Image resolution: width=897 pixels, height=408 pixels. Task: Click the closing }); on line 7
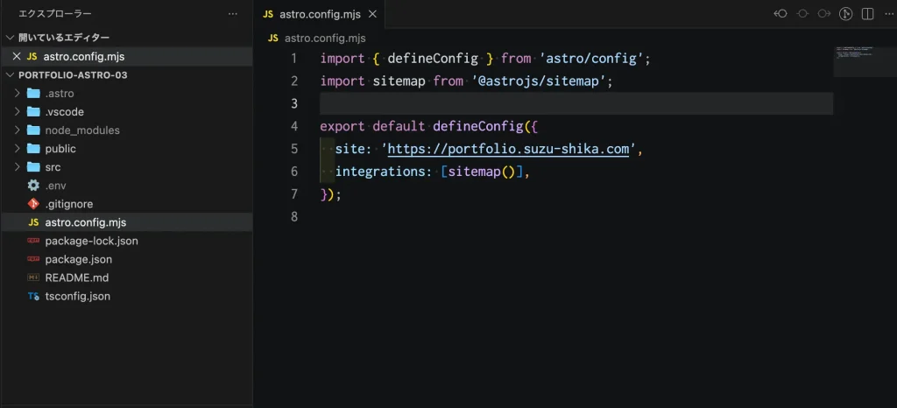[330, 194]
